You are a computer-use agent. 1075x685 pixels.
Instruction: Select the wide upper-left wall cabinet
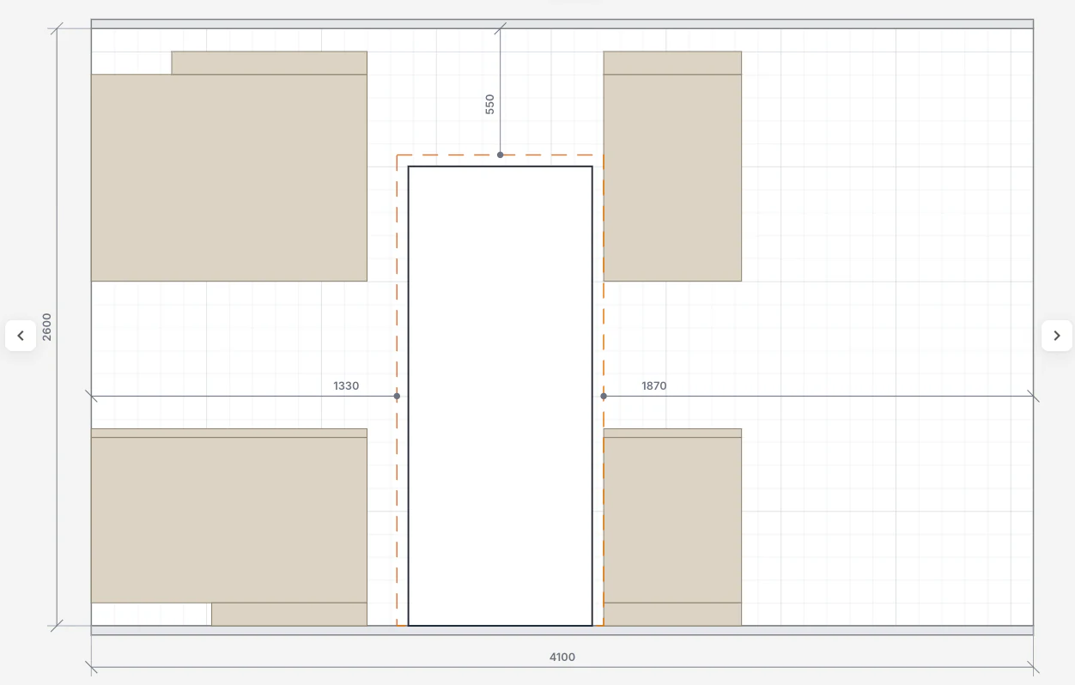[x=229, y=178]
